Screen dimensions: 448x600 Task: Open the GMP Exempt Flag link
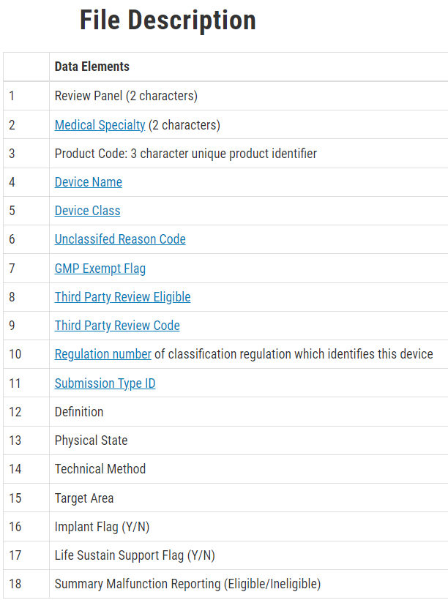click(100, 269)
